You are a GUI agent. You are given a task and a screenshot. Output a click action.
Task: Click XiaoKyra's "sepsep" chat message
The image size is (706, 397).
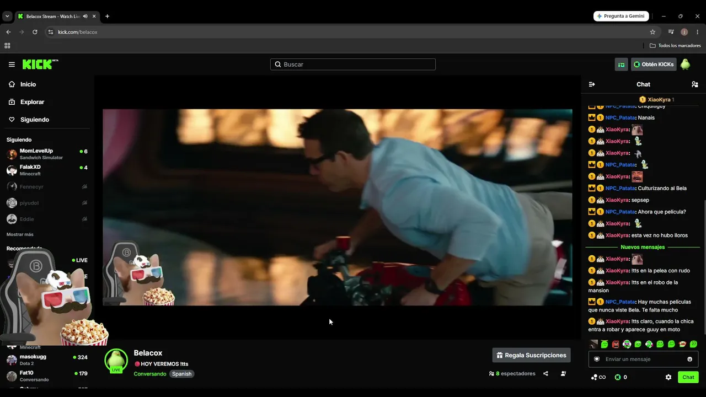(x=640, y=200)
